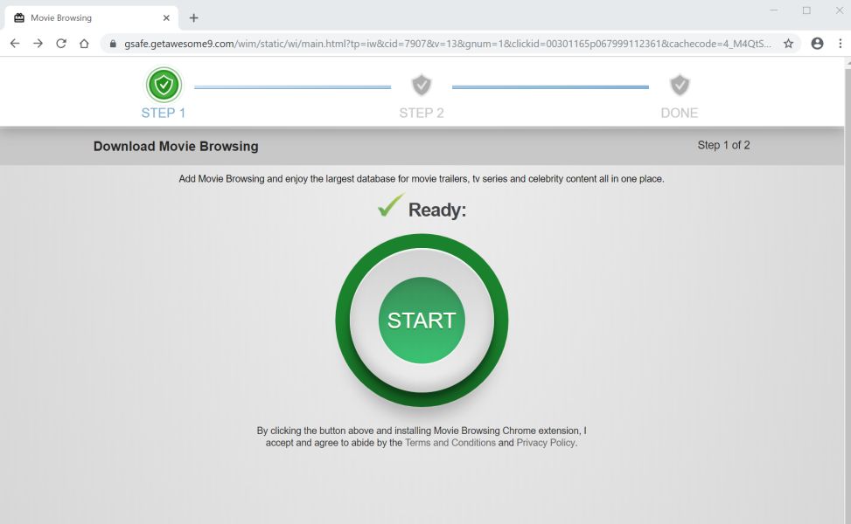Reload the current page
The width and height of the screenshot is (851, 524).
click(x=61, y=44)
